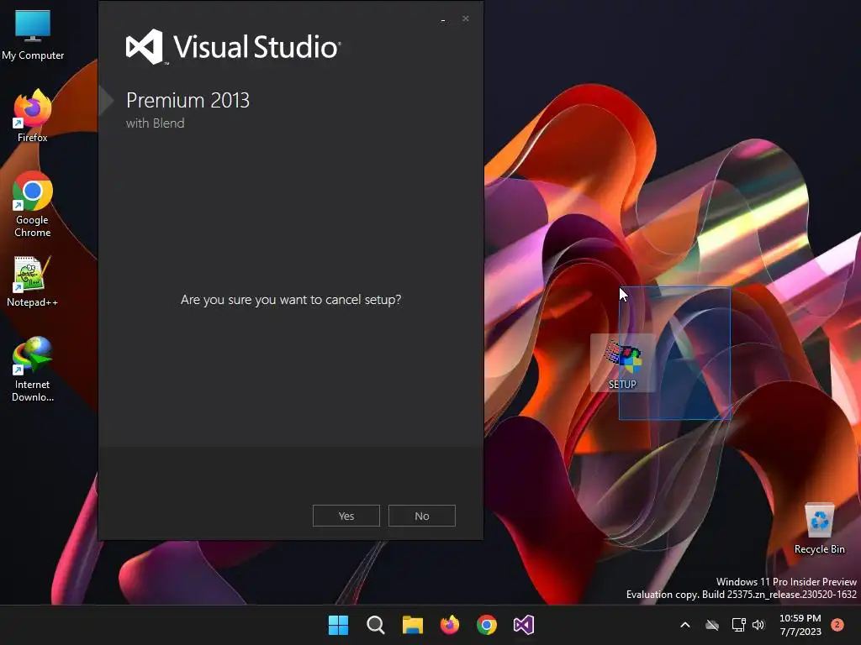The image size is (861, 645).
Task: Minimize the Visual Studio setup window
Action: tap(443, 20)
